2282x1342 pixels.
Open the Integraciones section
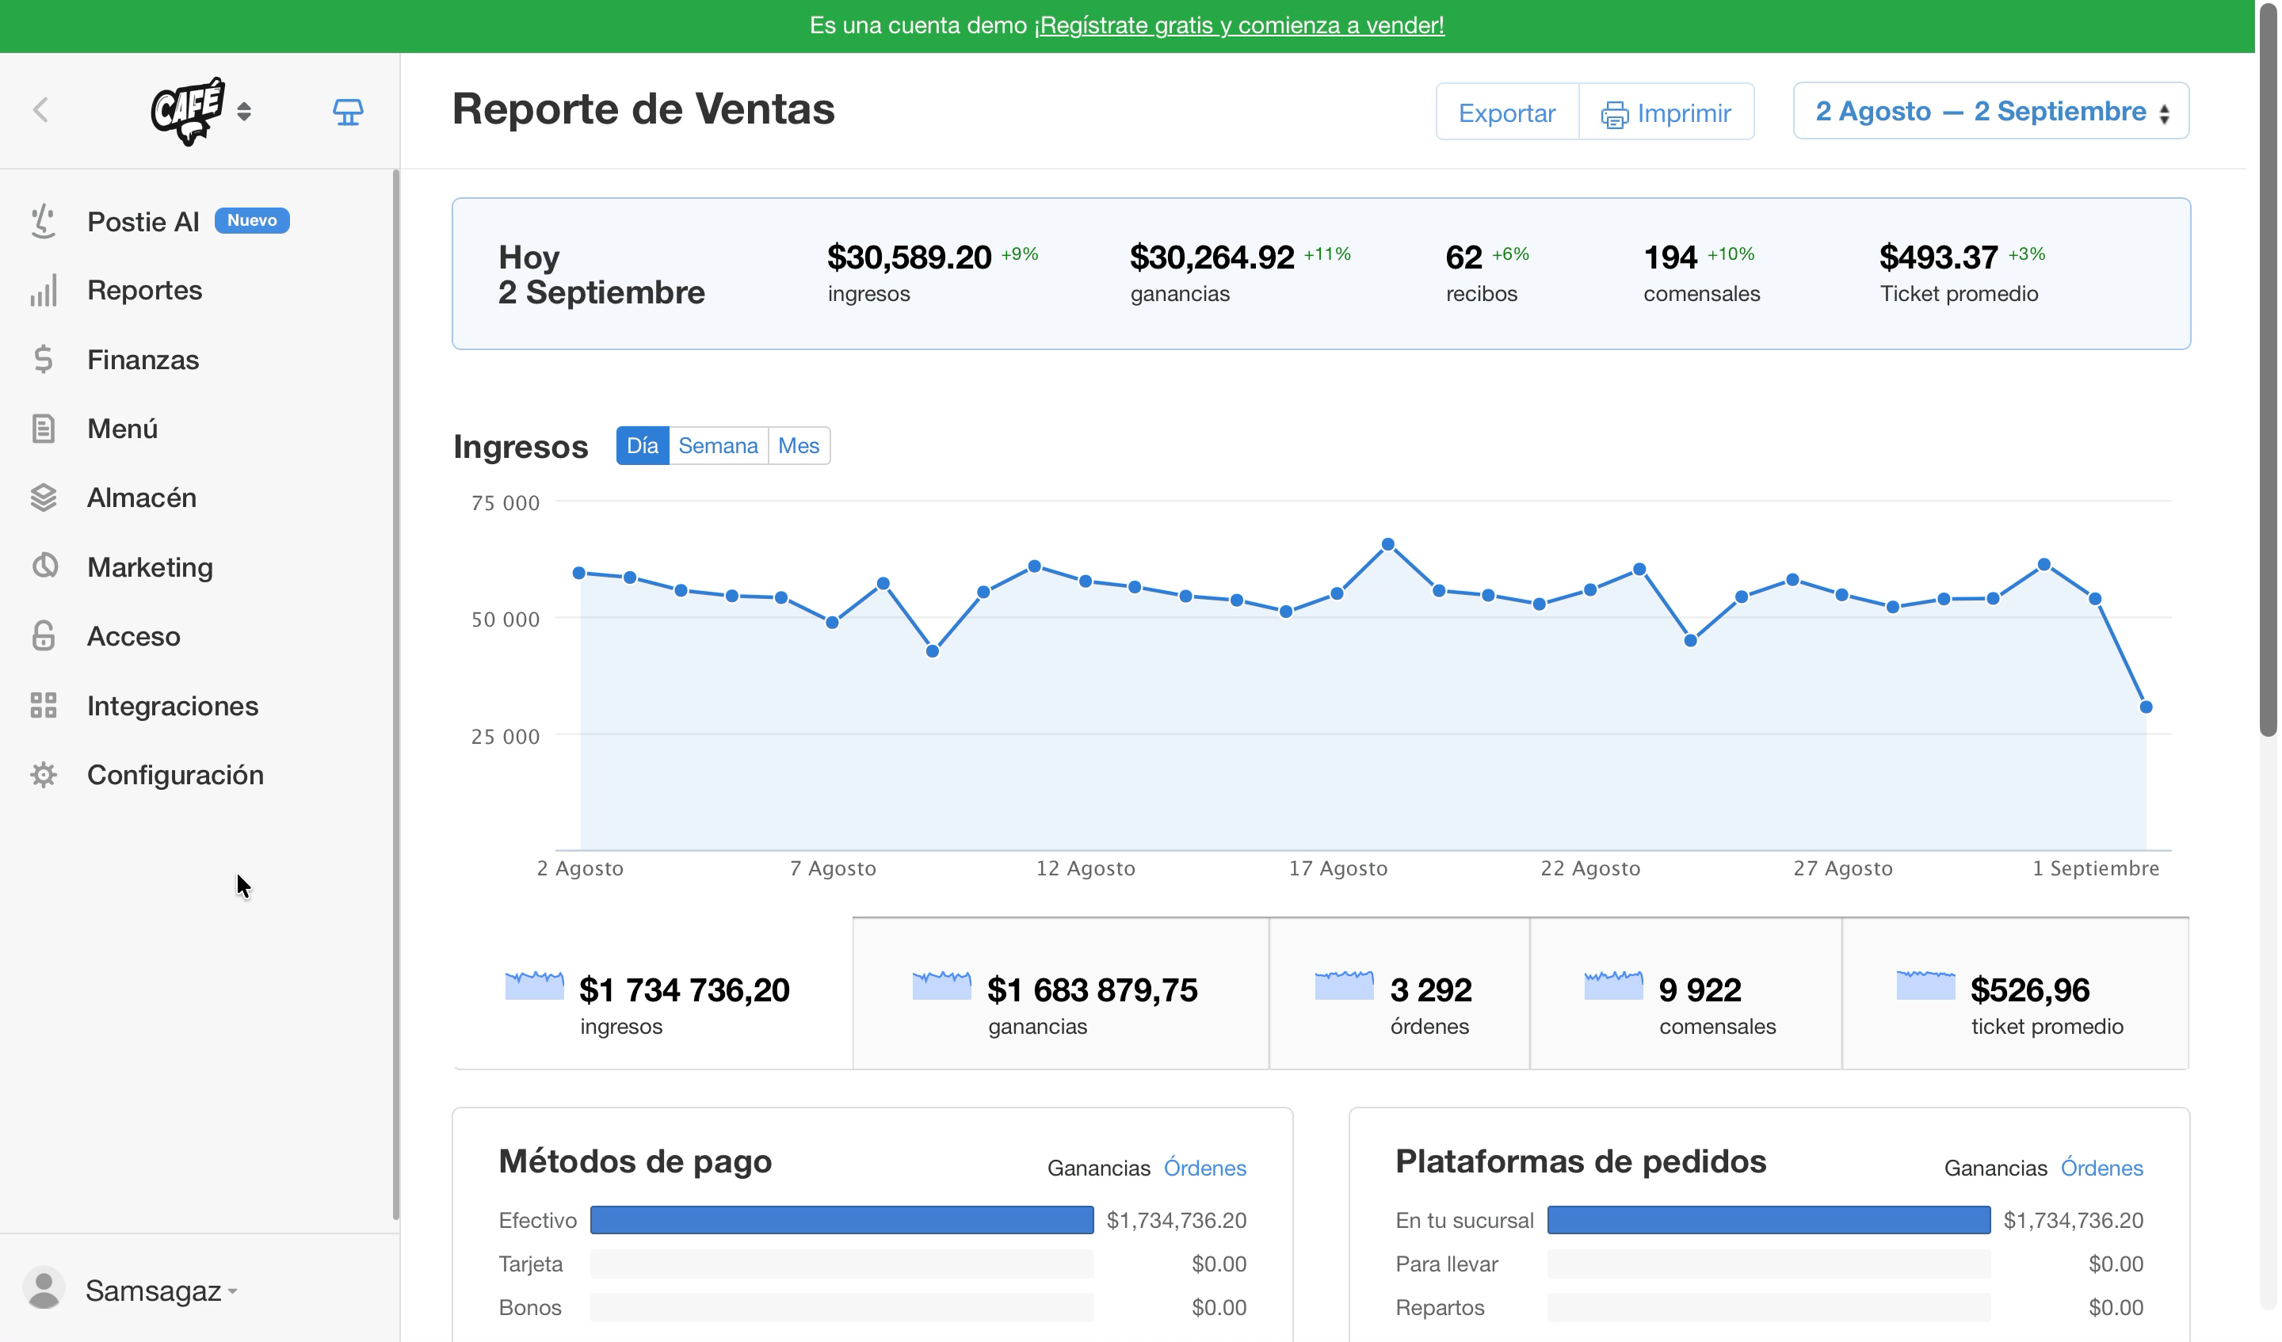pyautogui.click(x=173, y=705)
